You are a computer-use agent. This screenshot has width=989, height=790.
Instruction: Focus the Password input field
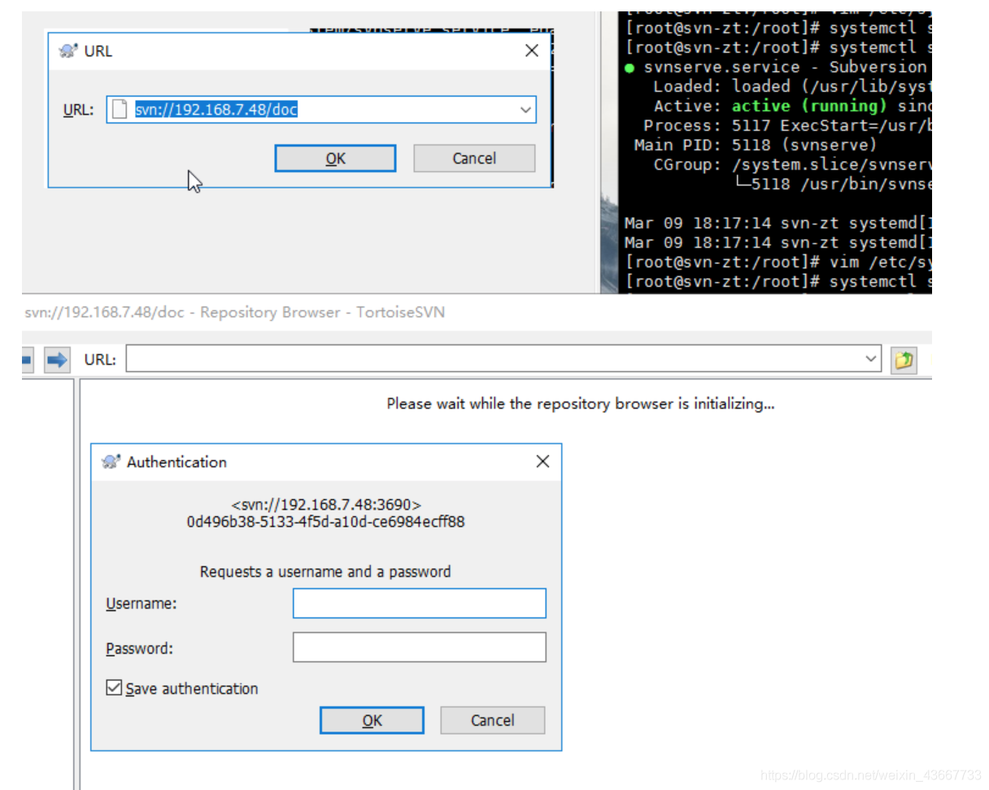(419, 648)
